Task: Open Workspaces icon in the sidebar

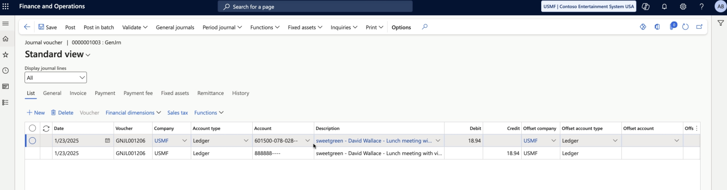Action: 6,87
